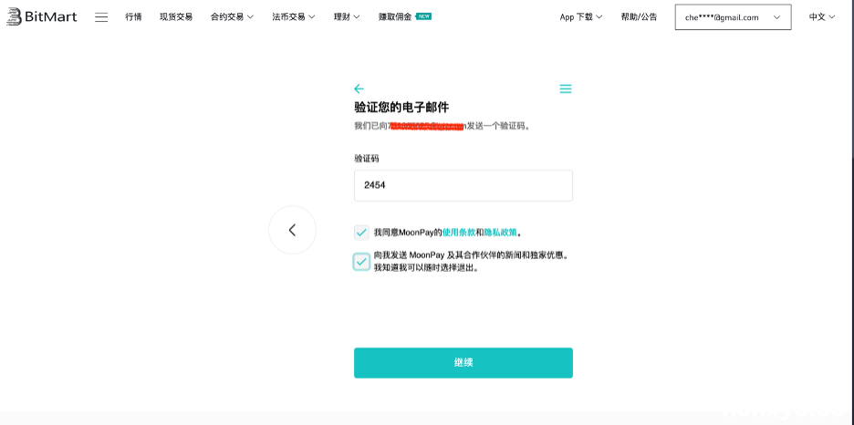This screenshot has height=425, width=854.
Task: Click the BitMart logo icon
Action: 14,17
